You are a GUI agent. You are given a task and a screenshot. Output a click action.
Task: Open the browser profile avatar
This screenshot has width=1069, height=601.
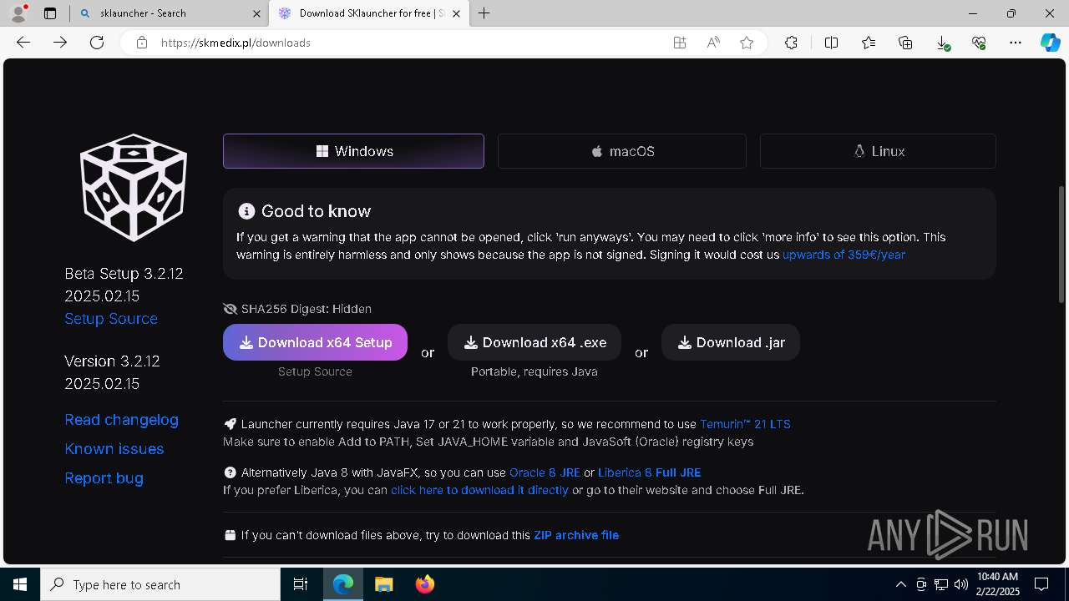tap(18, 13)
